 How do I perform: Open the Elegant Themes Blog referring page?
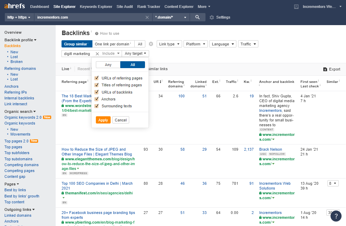(x=97, y=152)
